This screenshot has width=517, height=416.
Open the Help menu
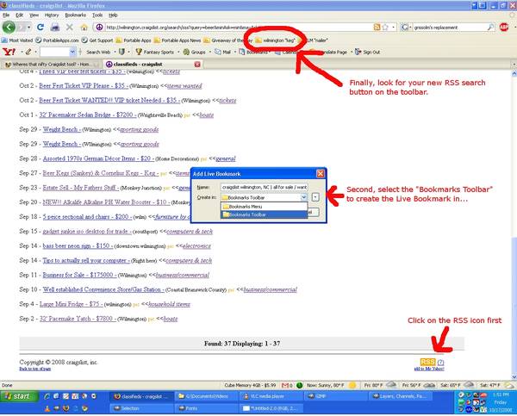click(113, 16)
